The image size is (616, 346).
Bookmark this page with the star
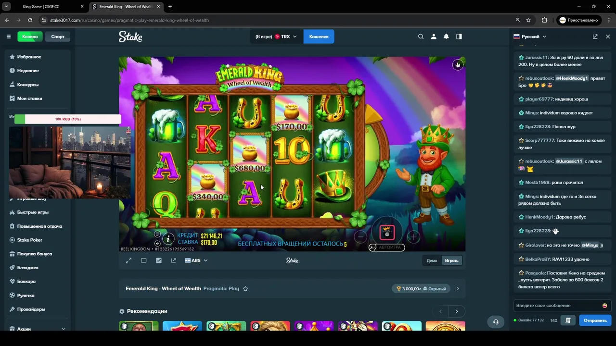coord(528,20)
